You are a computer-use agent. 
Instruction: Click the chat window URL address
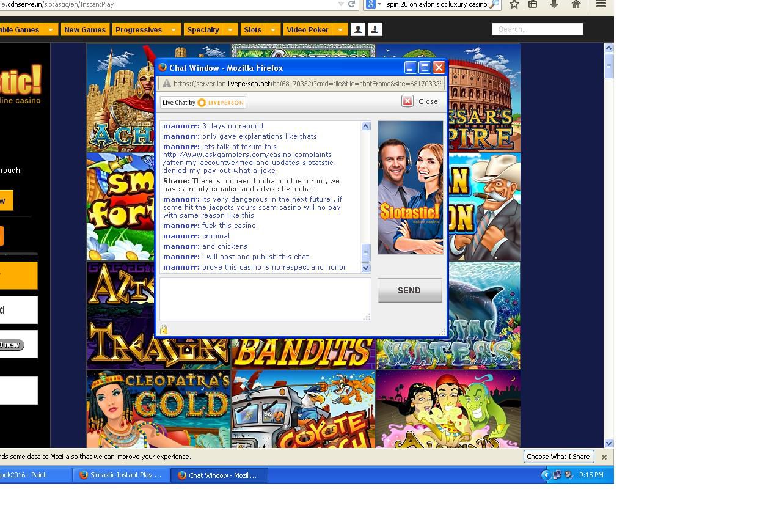coord(307,84)
